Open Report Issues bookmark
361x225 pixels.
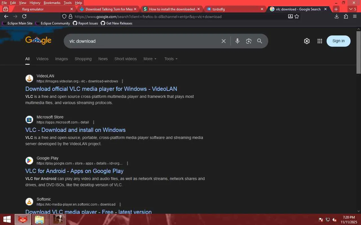(x=85, y=23)
